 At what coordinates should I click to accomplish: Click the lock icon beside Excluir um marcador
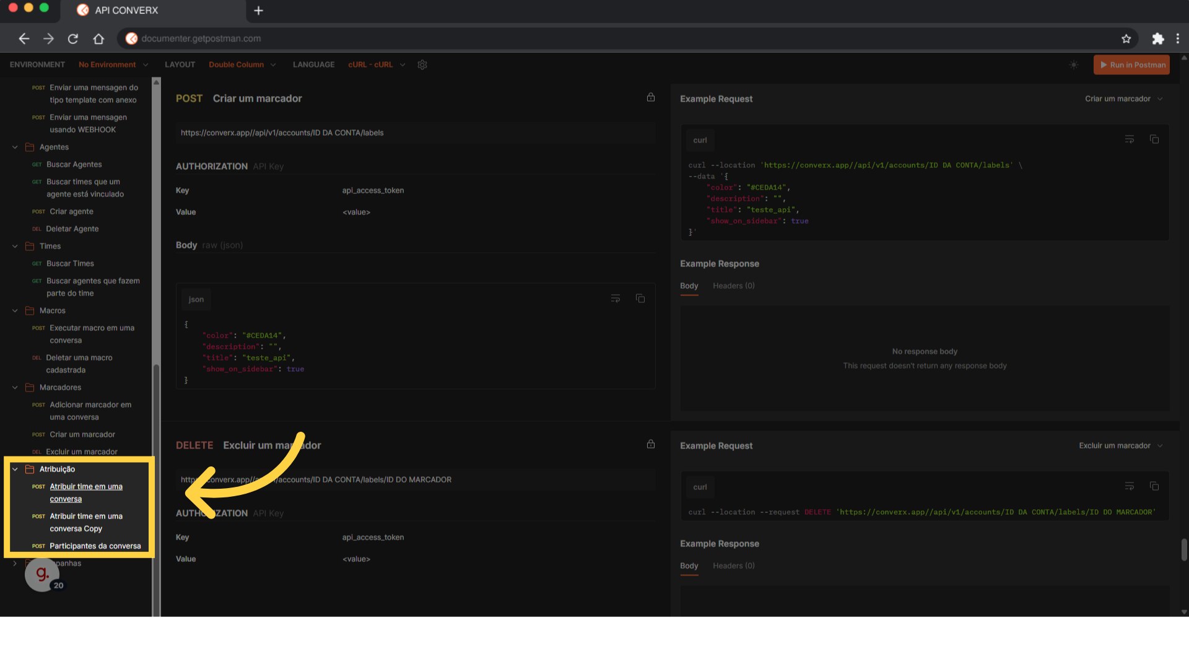pyautogui.click(x=651, y=444)
